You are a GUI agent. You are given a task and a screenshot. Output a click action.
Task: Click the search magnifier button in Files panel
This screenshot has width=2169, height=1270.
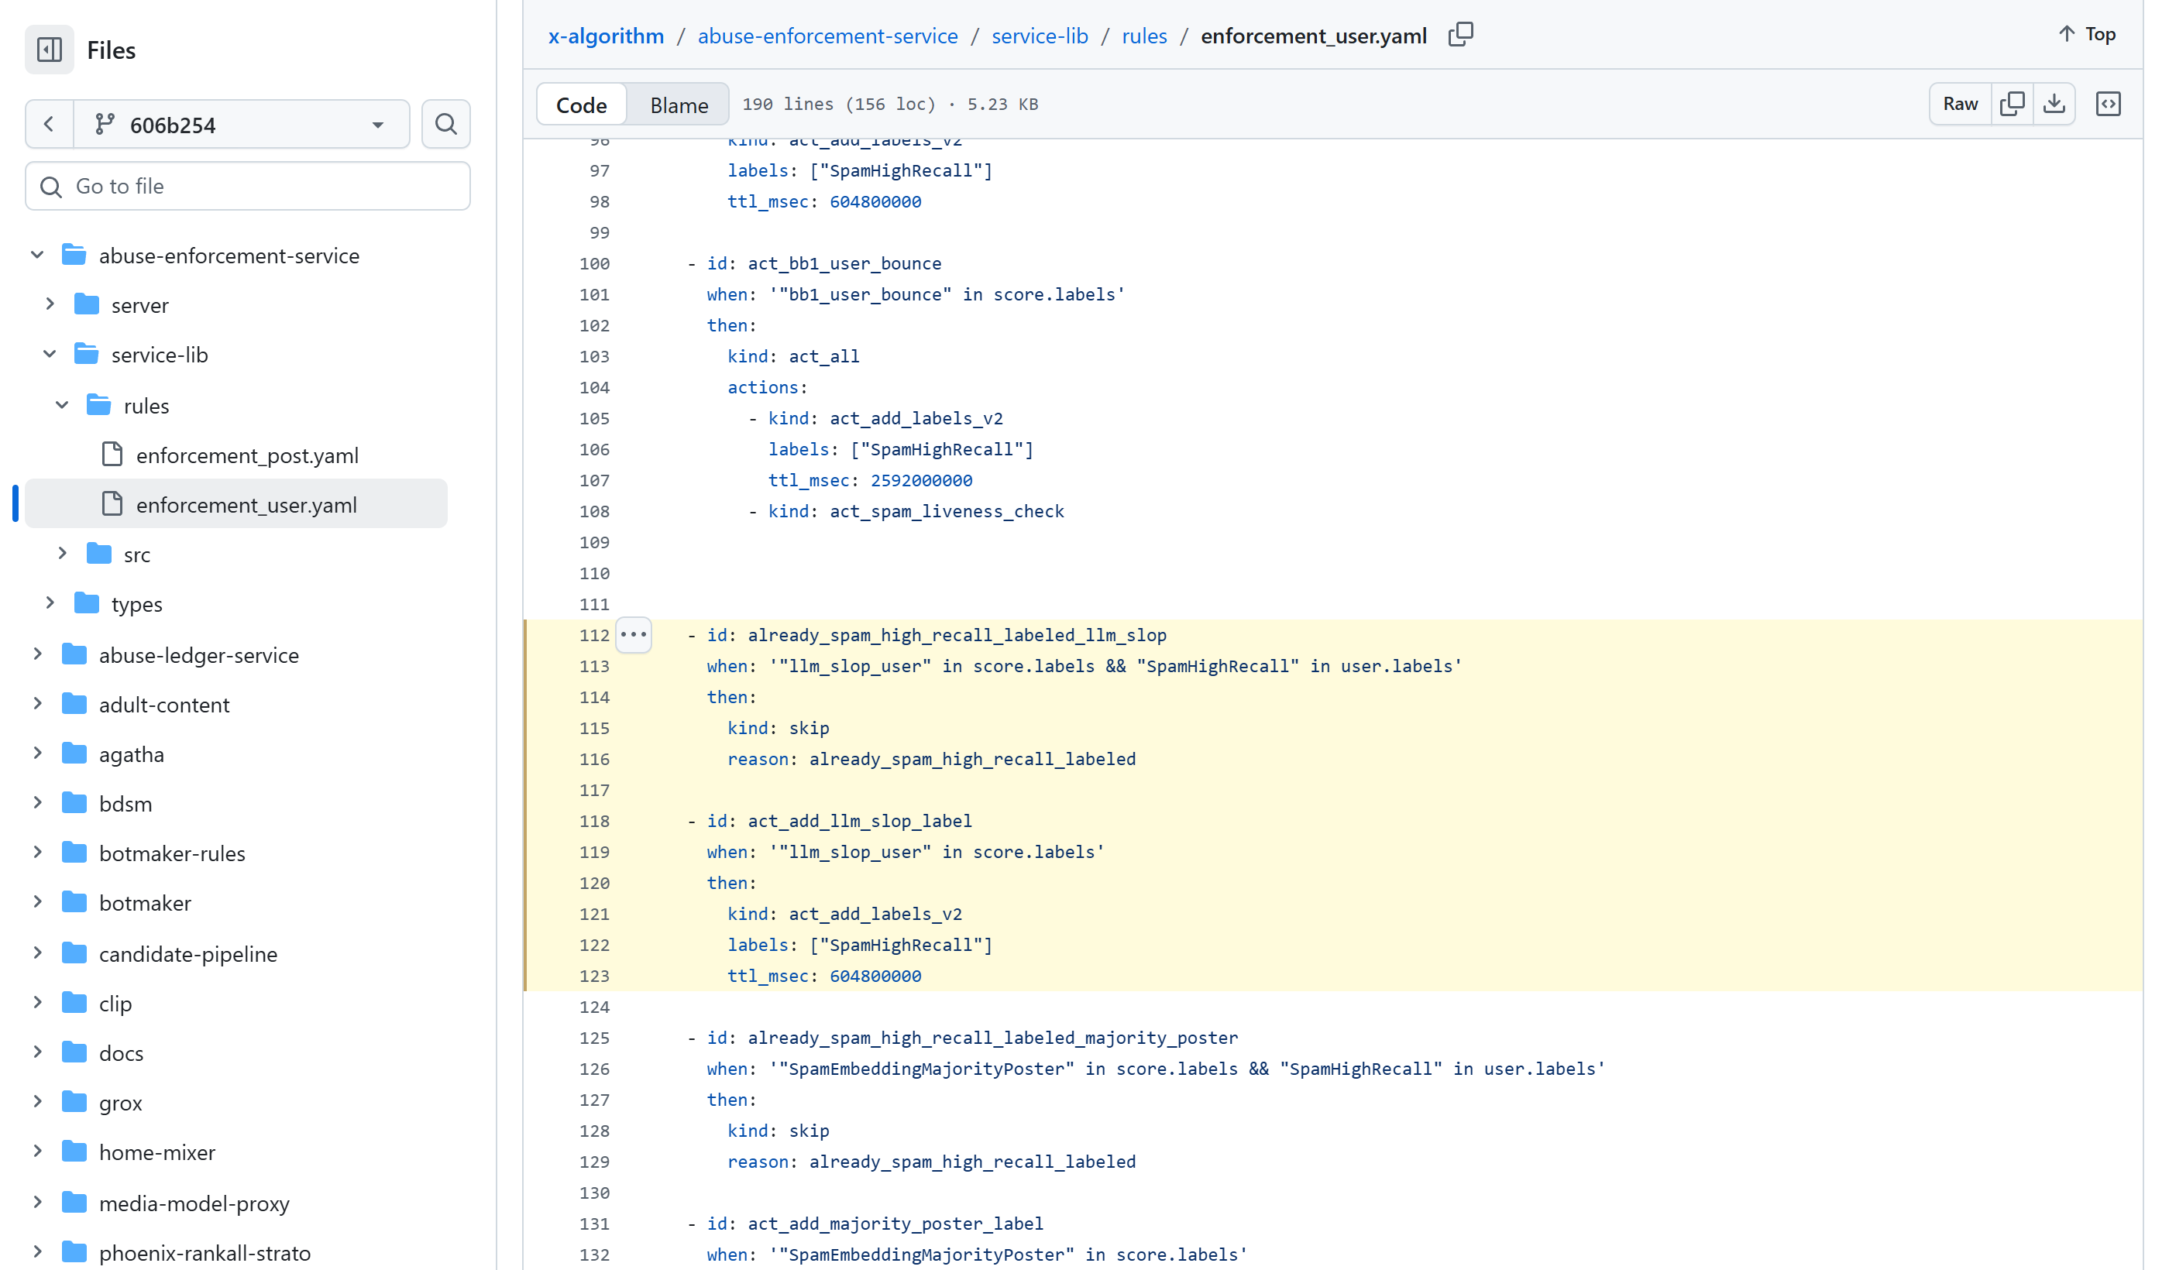point(446,125)
